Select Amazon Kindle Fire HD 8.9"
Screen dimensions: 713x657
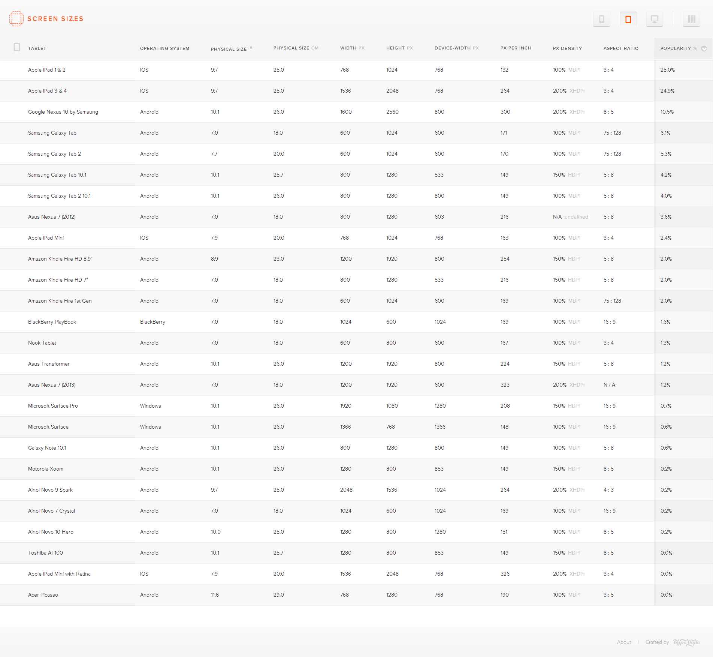pyautogui.click(x=60, y=259)
